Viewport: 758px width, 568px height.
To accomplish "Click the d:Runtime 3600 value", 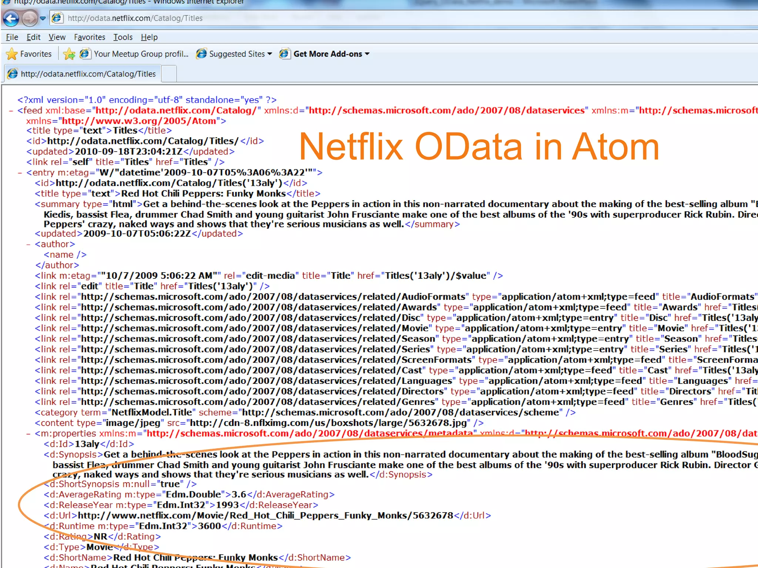I will 209,526.
